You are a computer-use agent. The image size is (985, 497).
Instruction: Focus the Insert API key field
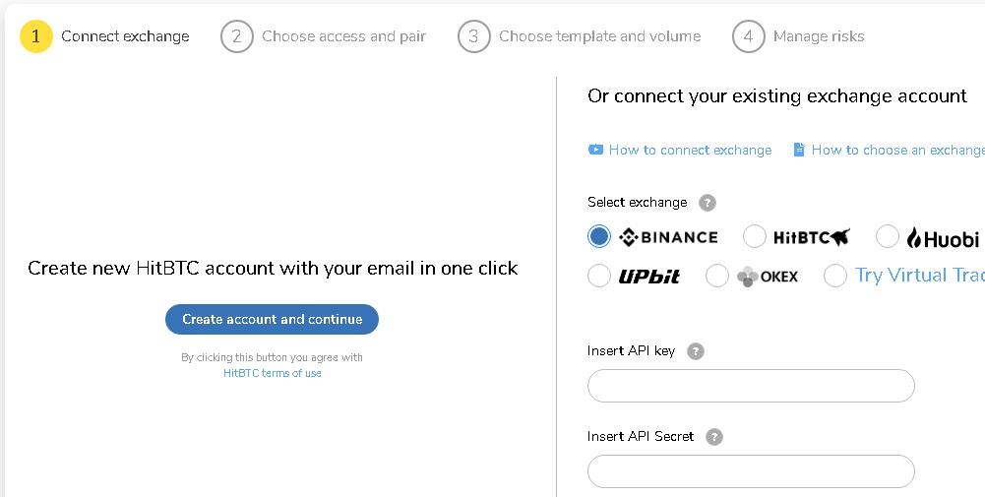click(751, 386)
